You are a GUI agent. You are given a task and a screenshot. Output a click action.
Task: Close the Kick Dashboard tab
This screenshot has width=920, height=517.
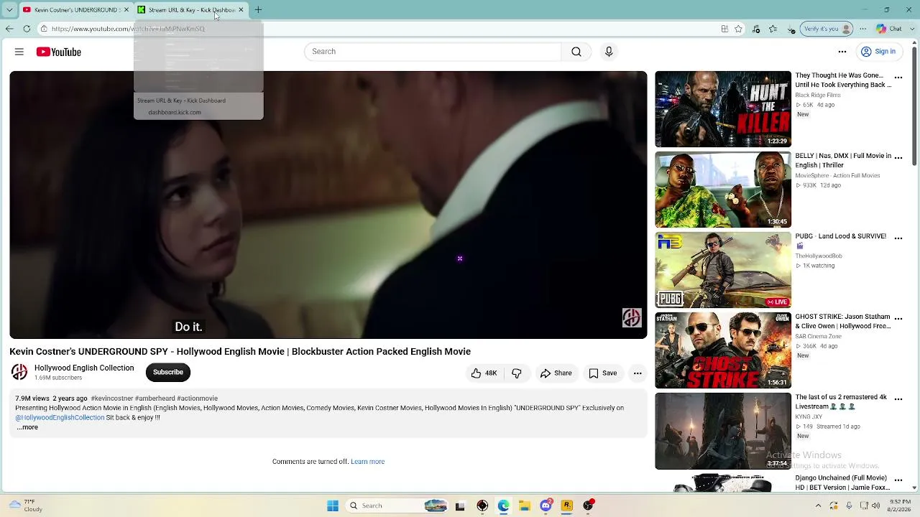click(x=241, y=10)
